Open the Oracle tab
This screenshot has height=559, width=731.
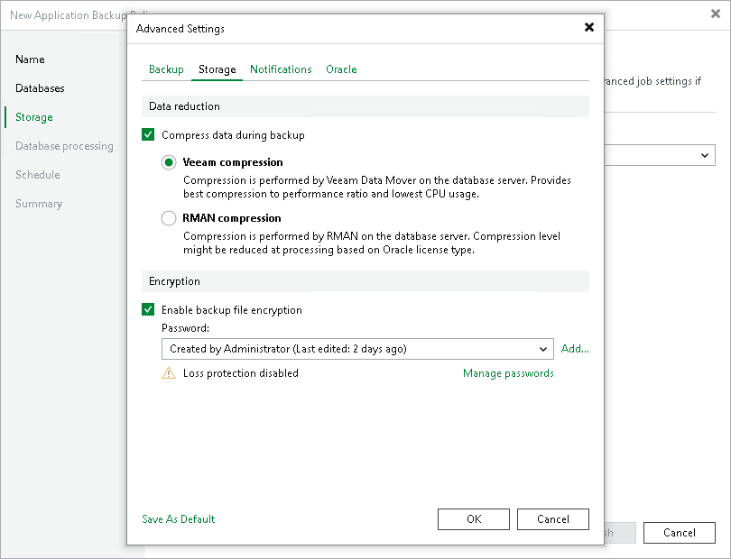click(x=341, y=69)
